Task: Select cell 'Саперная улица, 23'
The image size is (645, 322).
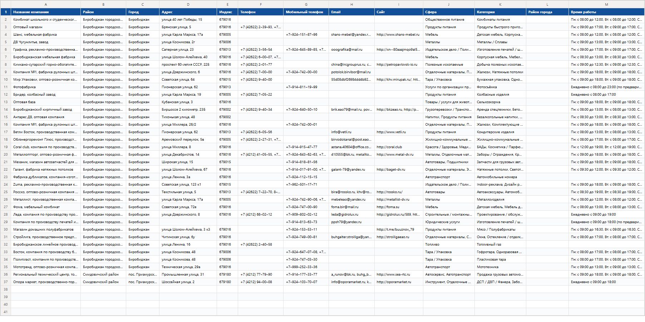Action: [188, 50]
